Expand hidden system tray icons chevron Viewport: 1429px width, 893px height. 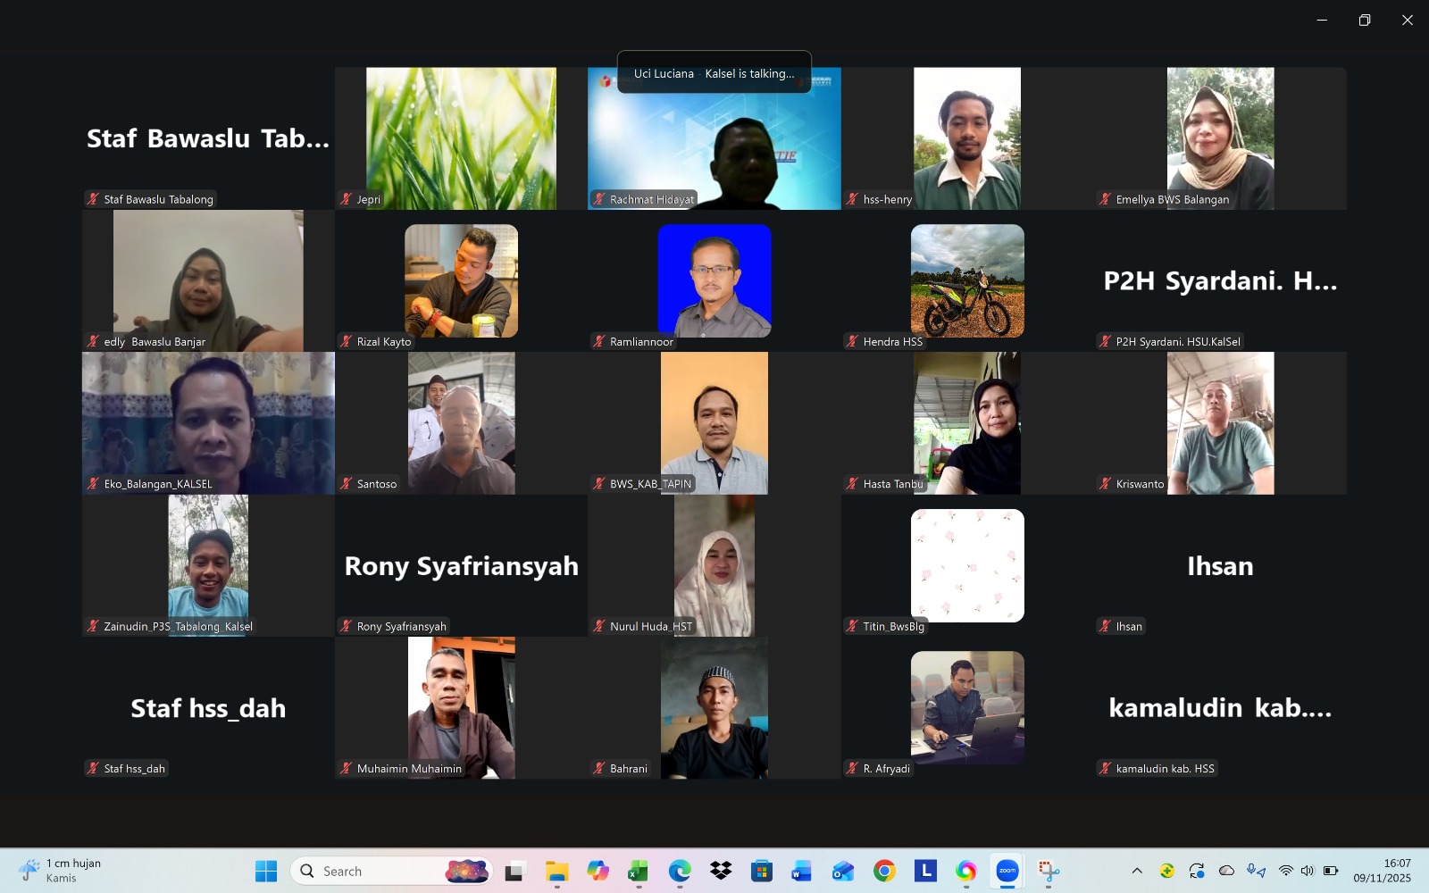[x=1137, y=871]
